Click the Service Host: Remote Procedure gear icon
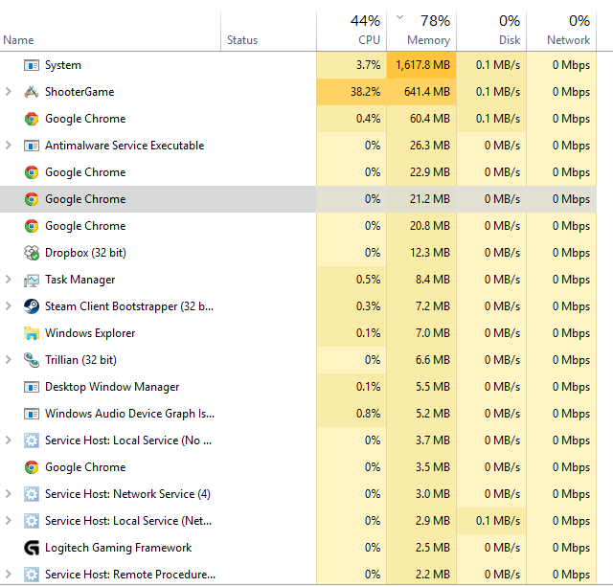This screenshot has height=587, width=613. point(32,575)
